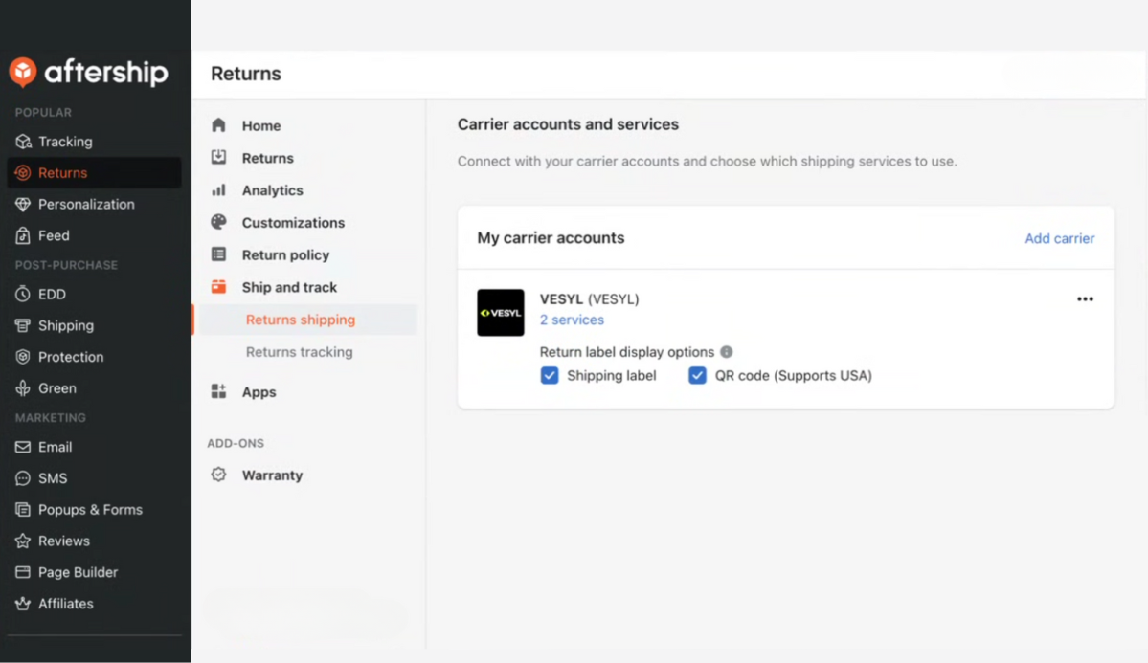Open Tracking via its box icon

point(23,142)
